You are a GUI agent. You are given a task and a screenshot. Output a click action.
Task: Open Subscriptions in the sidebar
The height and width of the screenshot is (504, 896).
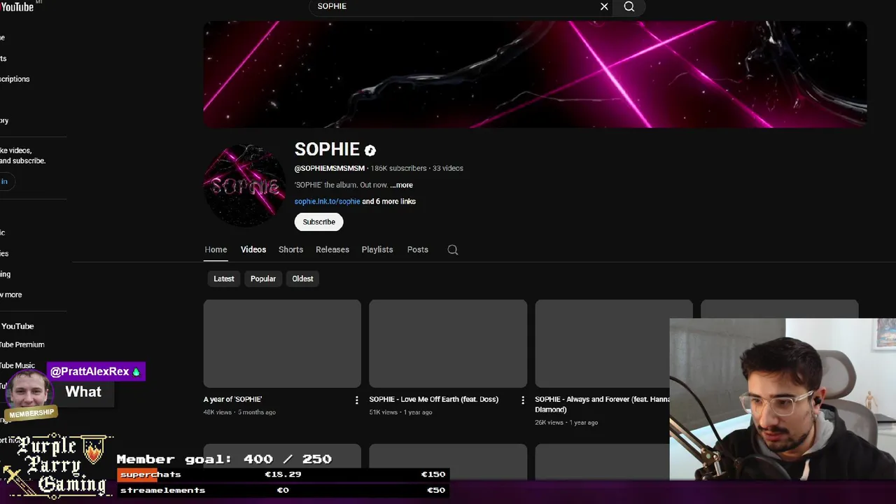(15, 79)
